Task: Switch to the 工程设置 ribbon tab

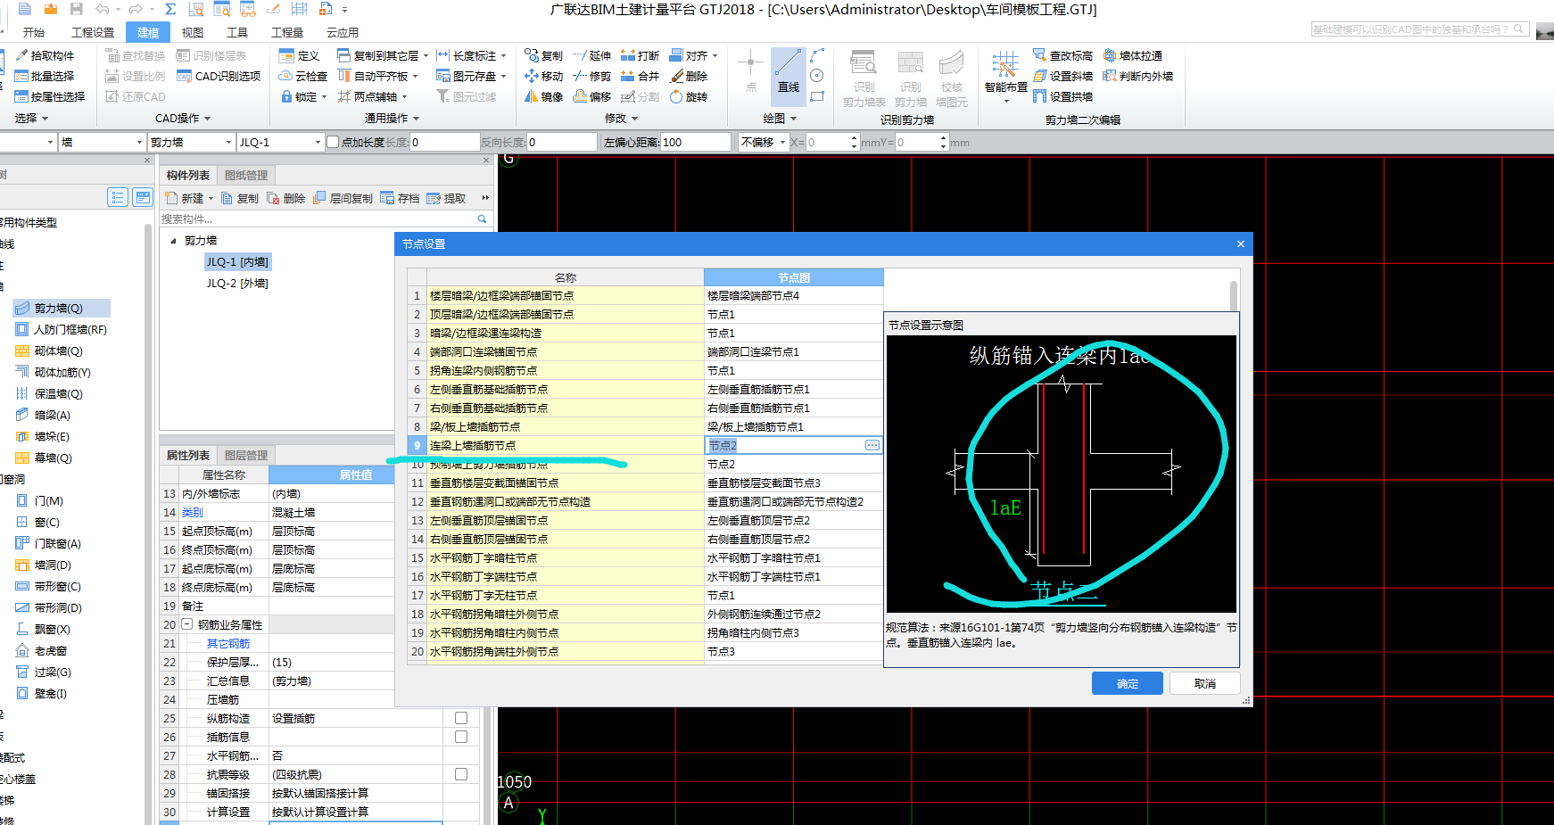Action: (93, 32)
